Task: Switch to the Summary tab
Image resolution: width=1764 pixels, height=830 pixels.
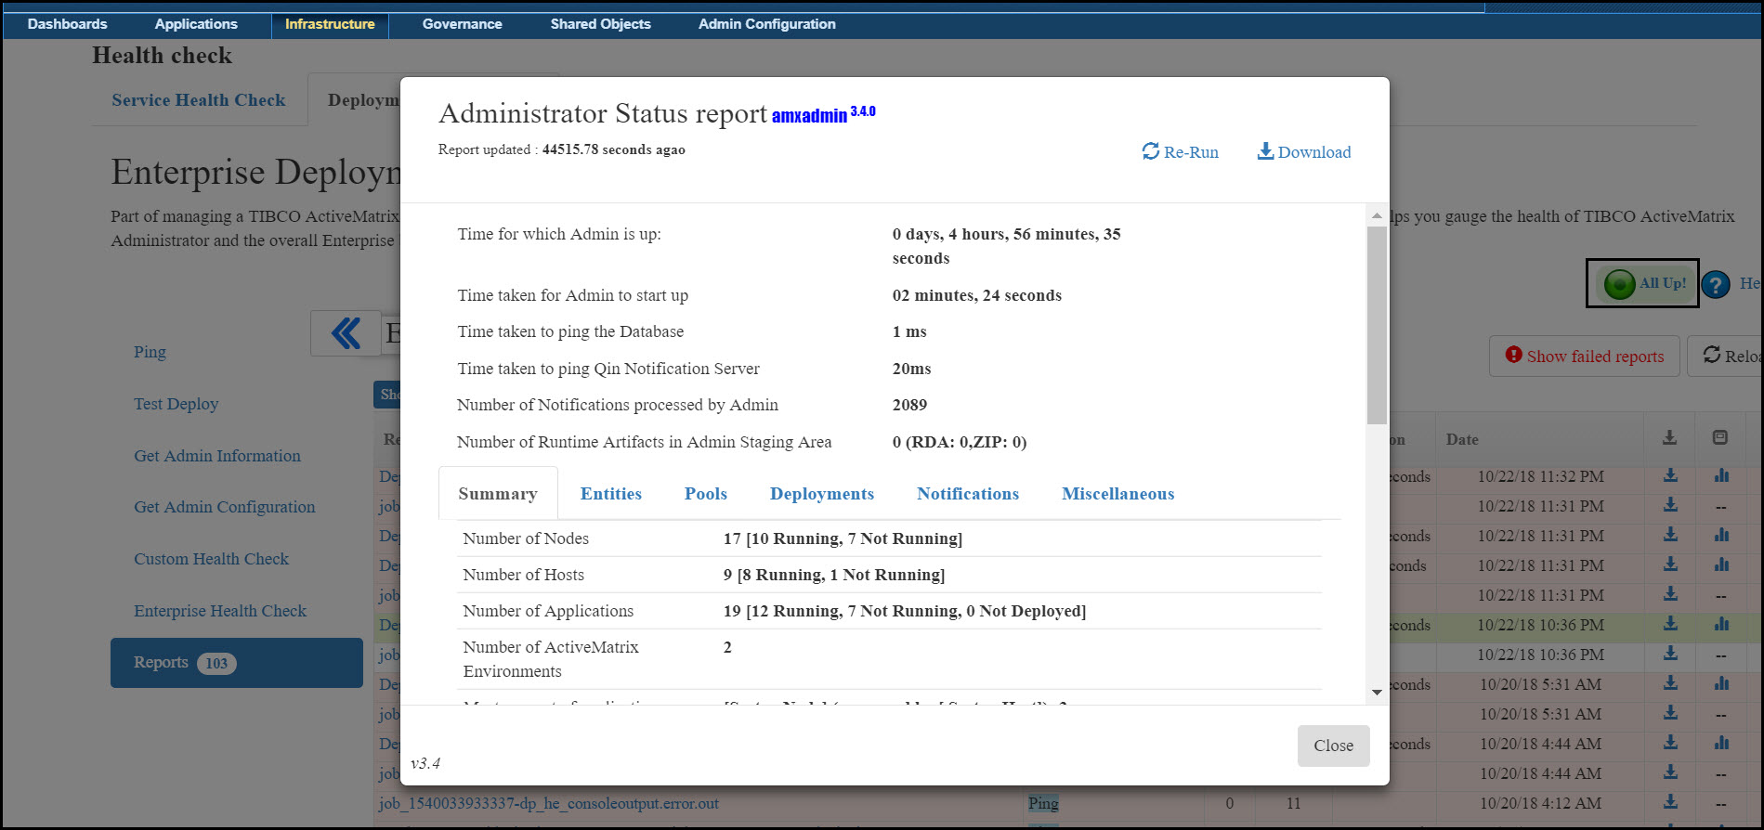Action: pyautogui.click(x=498, y=493)
